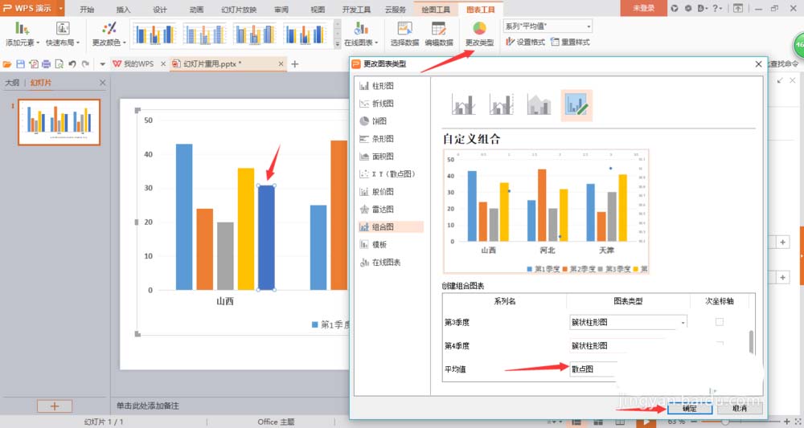Click the undo arrow icon

coord(72,64)
